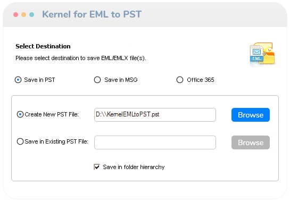Minimize window using the yellow dot
The height and width of the screenshot is (202, 290).
click(23, 14)
